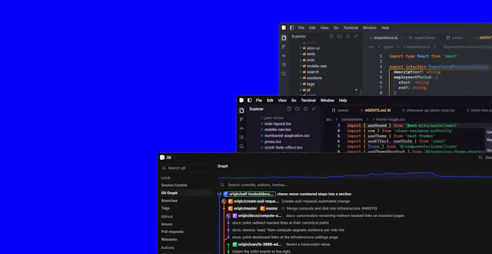Click Collapse All icon in back window Explorer
This screenshot has width=492, height=254.
[x=356, y=36]
